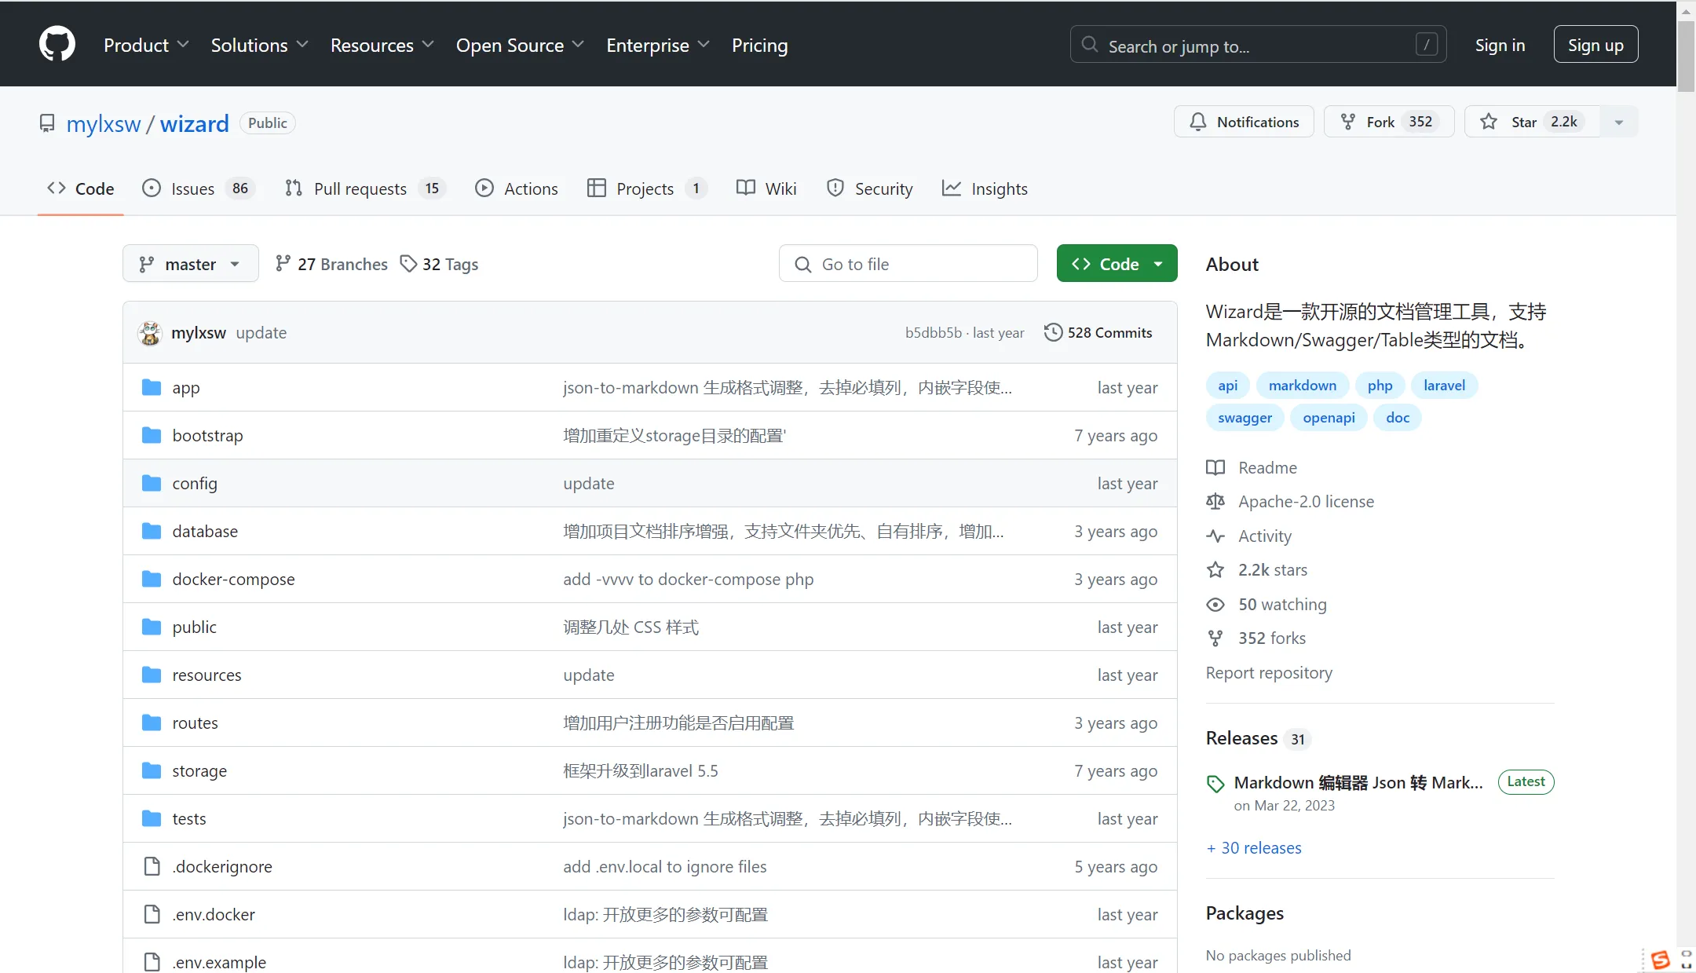This screenshot has width=1696, height=973.
Task: Click the Go to file input
Action: coord(908,264)
